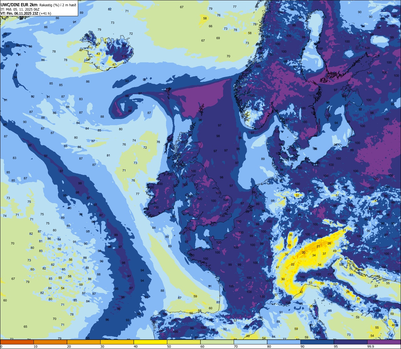Click map humidity value '28' in the yellow patch
Screen dimensions: 401x349
(x=289, y=245)
